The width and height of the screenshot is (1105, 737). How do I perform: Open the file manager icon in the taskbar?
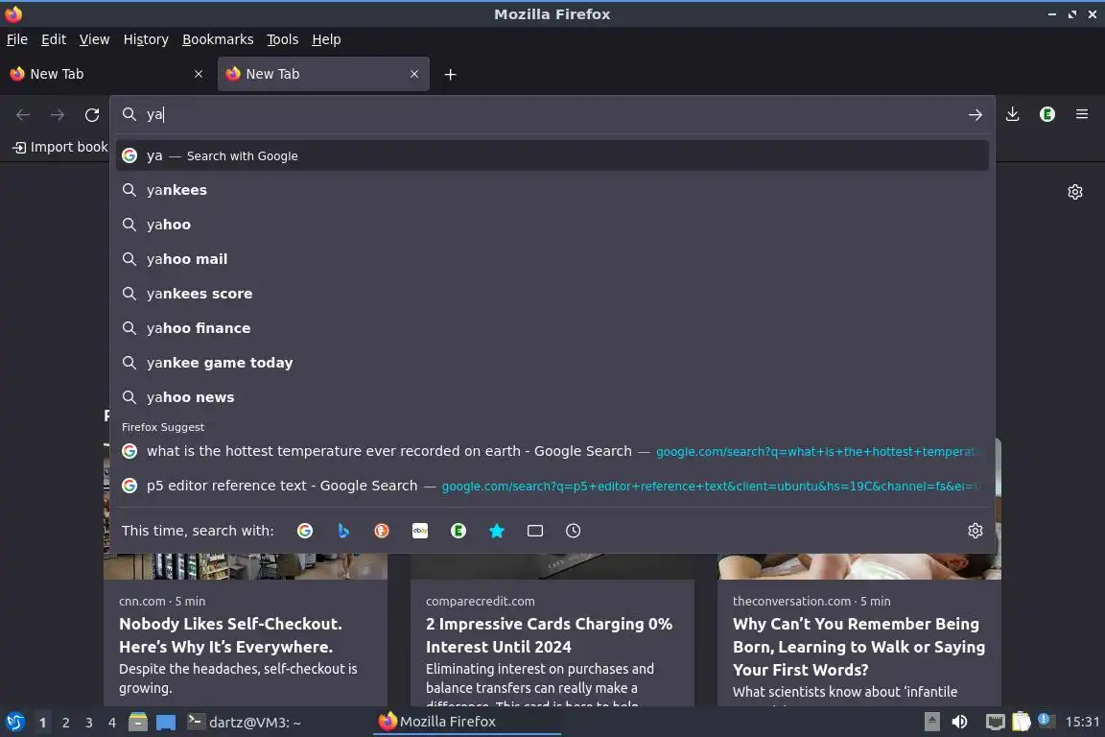point(138,723)
